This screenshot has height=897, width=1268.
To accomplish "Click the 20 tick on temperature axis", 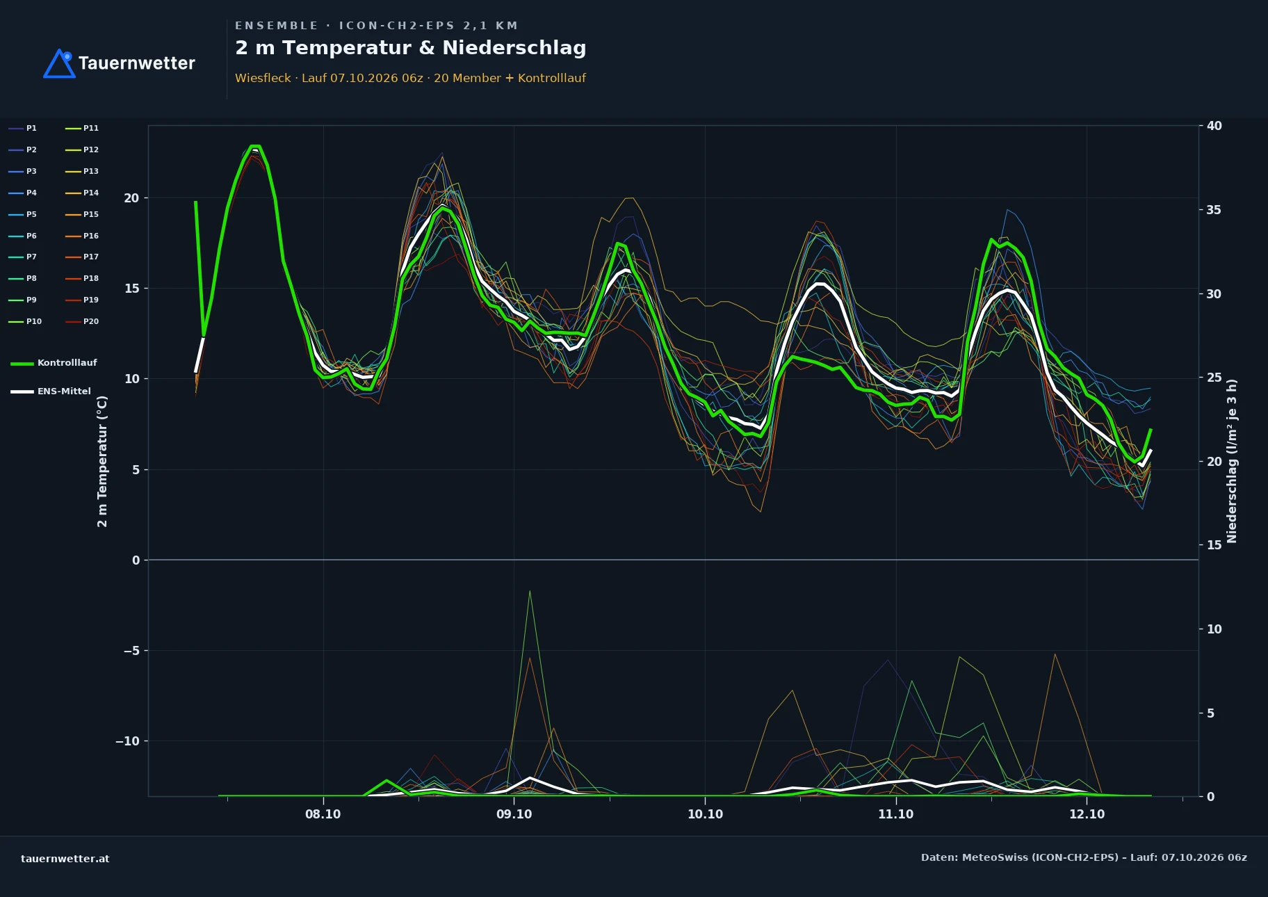I will pos(131,198).
